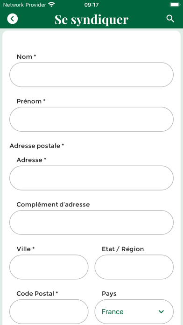This screenshot has height=325, width=183.
Task: Tap the Wi-Fi status icon
Action: tap(51, 4)
